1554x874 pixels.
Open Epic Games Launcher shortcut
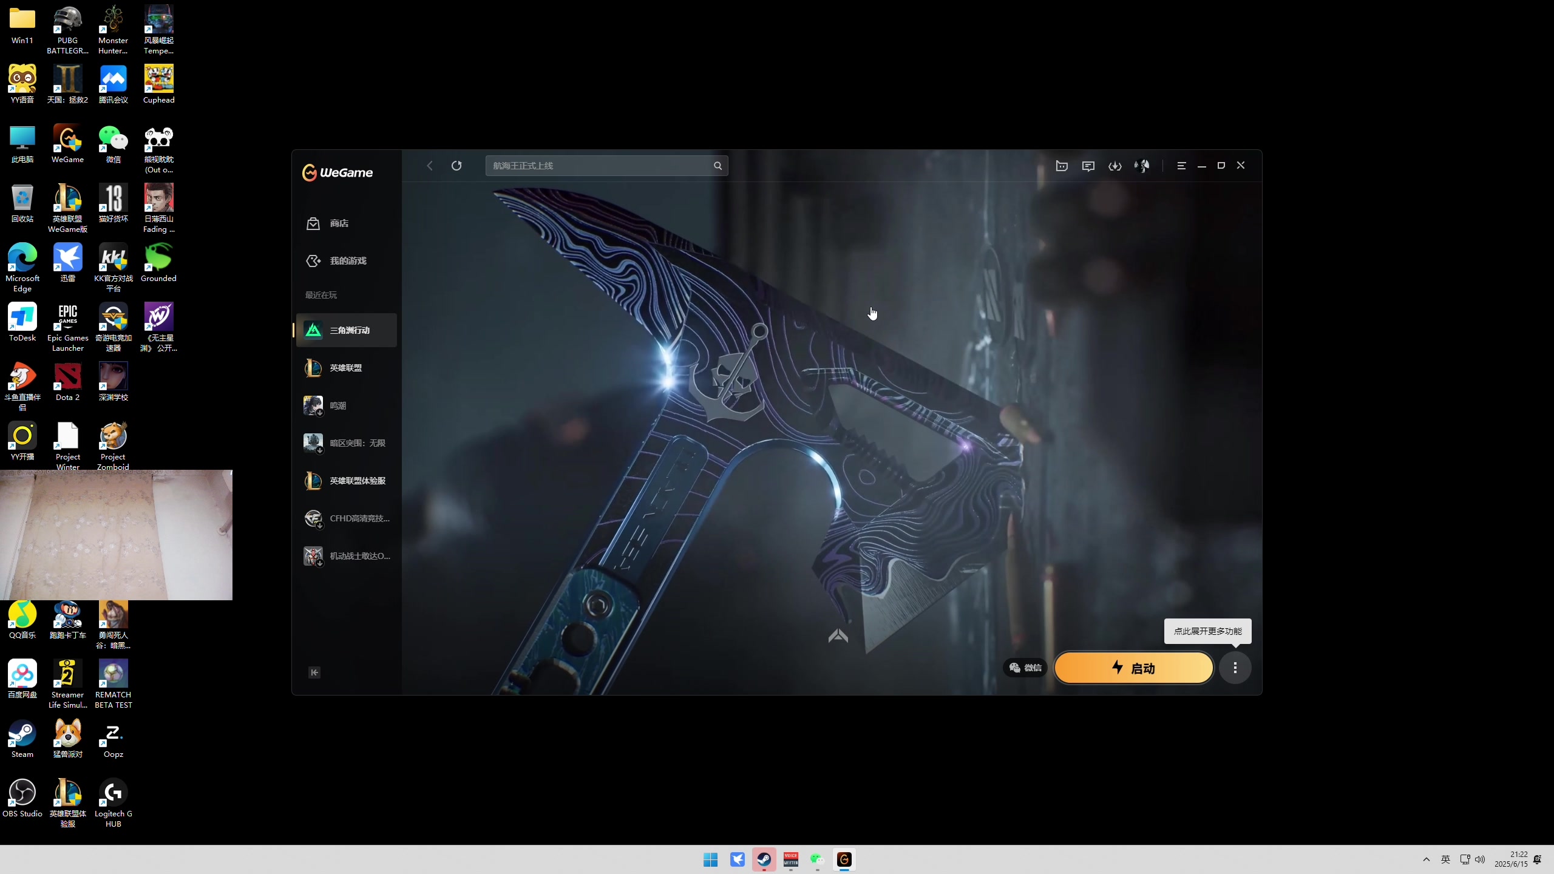click(x=67, y=327)
